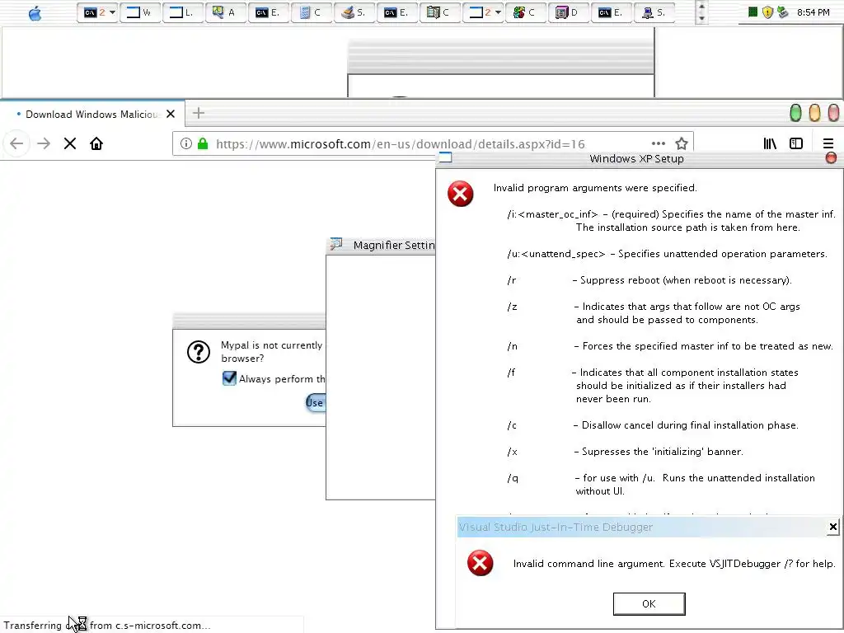The height and width of the screenshot is (633, 844).
Task: Click the Windows XP Setup window icon
Action: (445, 157)
